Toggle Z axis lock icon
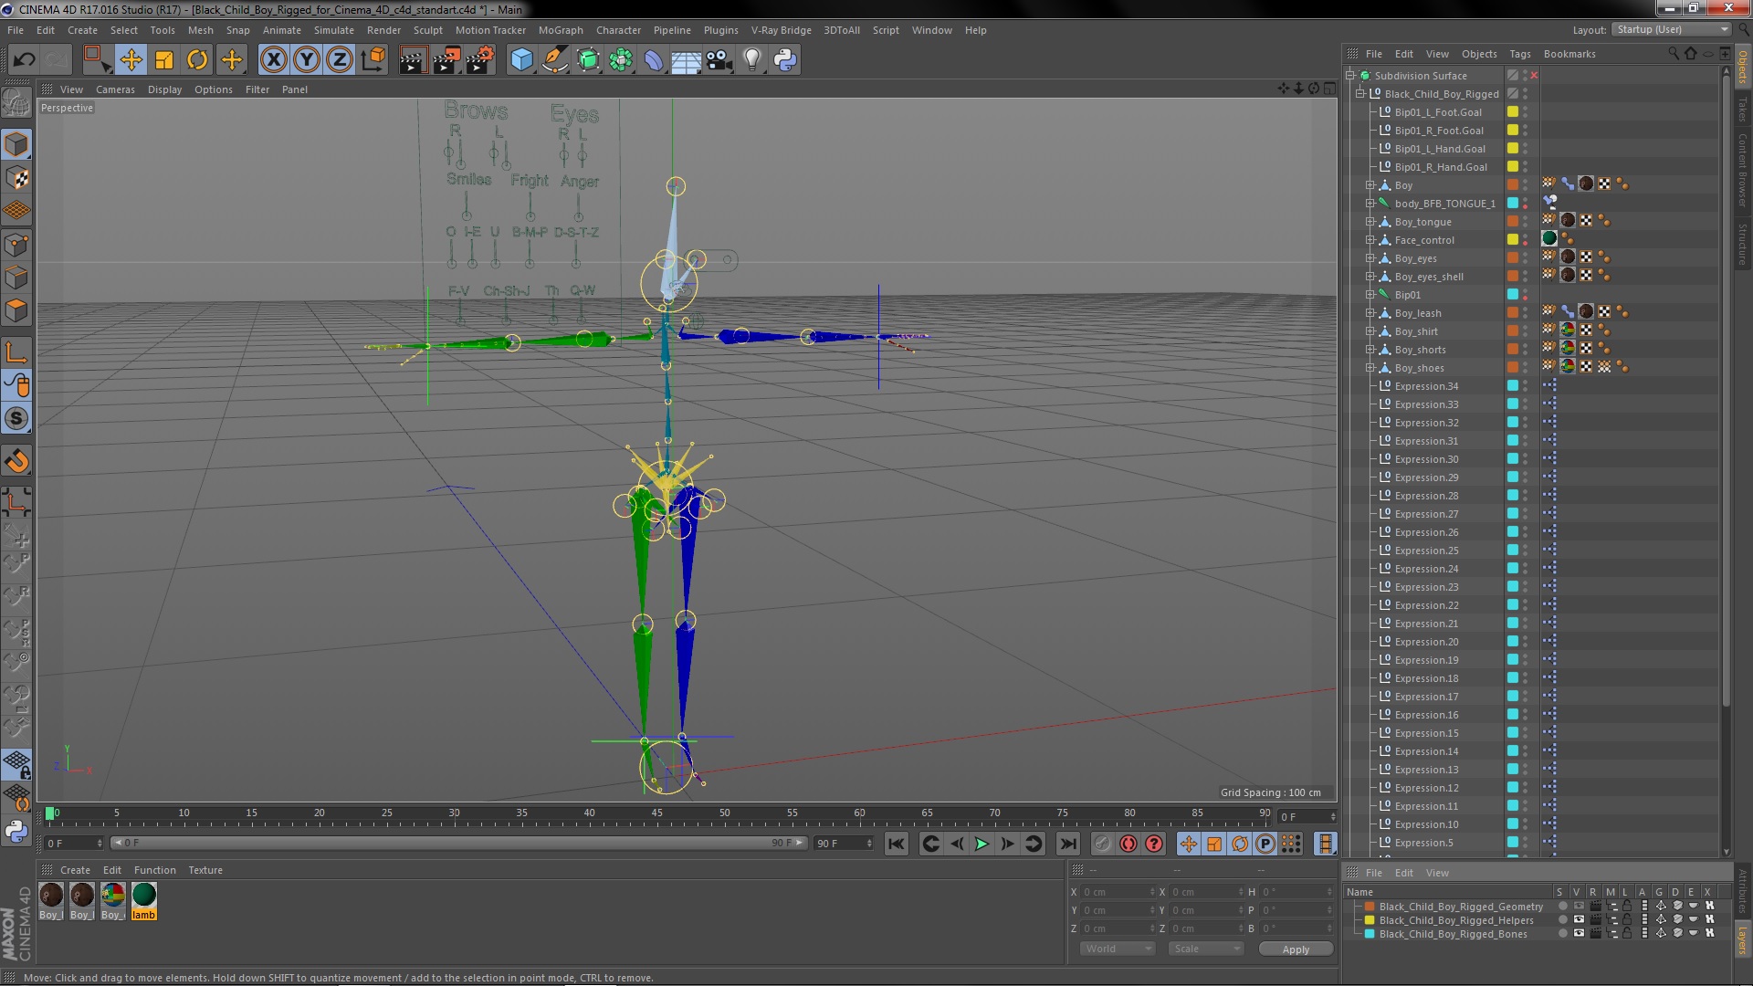1753x986 pixels. coord(340,60)
